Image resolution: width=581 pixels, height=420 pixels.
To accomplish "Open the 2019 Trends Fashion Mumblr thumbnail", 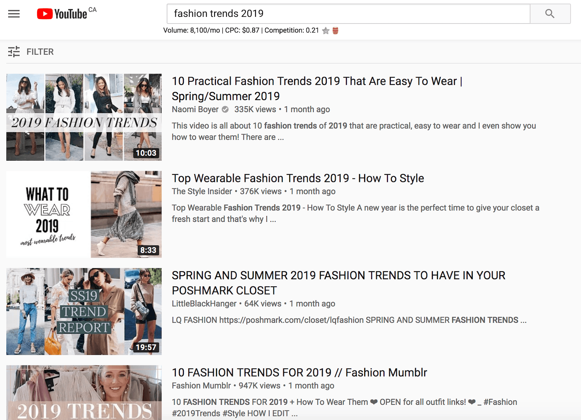I will point(84,393).
